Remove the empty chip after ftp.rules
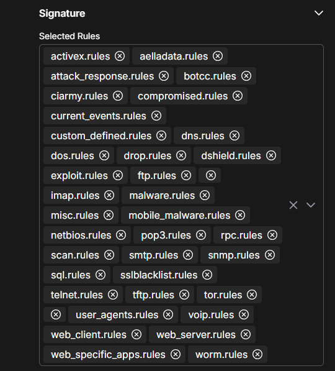The image size is (335, 371). (211, 176)
